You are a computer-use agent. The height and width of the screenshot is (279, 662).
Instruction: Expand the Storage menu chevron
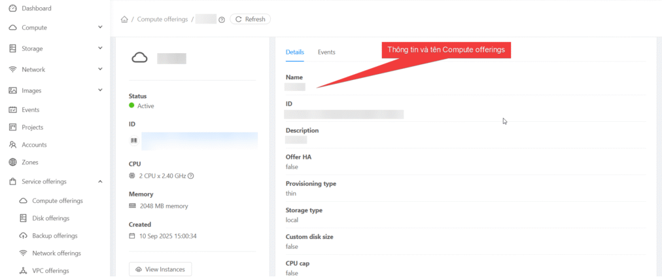100,48
